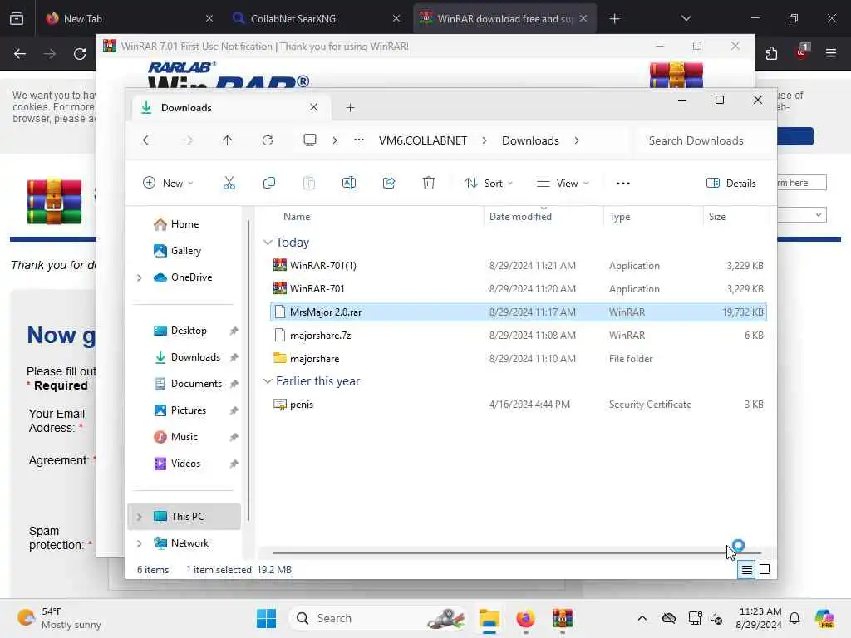Open a new Firefox tab
851x638 pixels.
[x=614, y=18]
